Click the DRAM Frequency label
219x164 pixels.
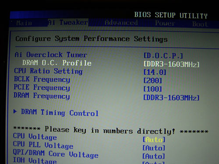[42, 96]
